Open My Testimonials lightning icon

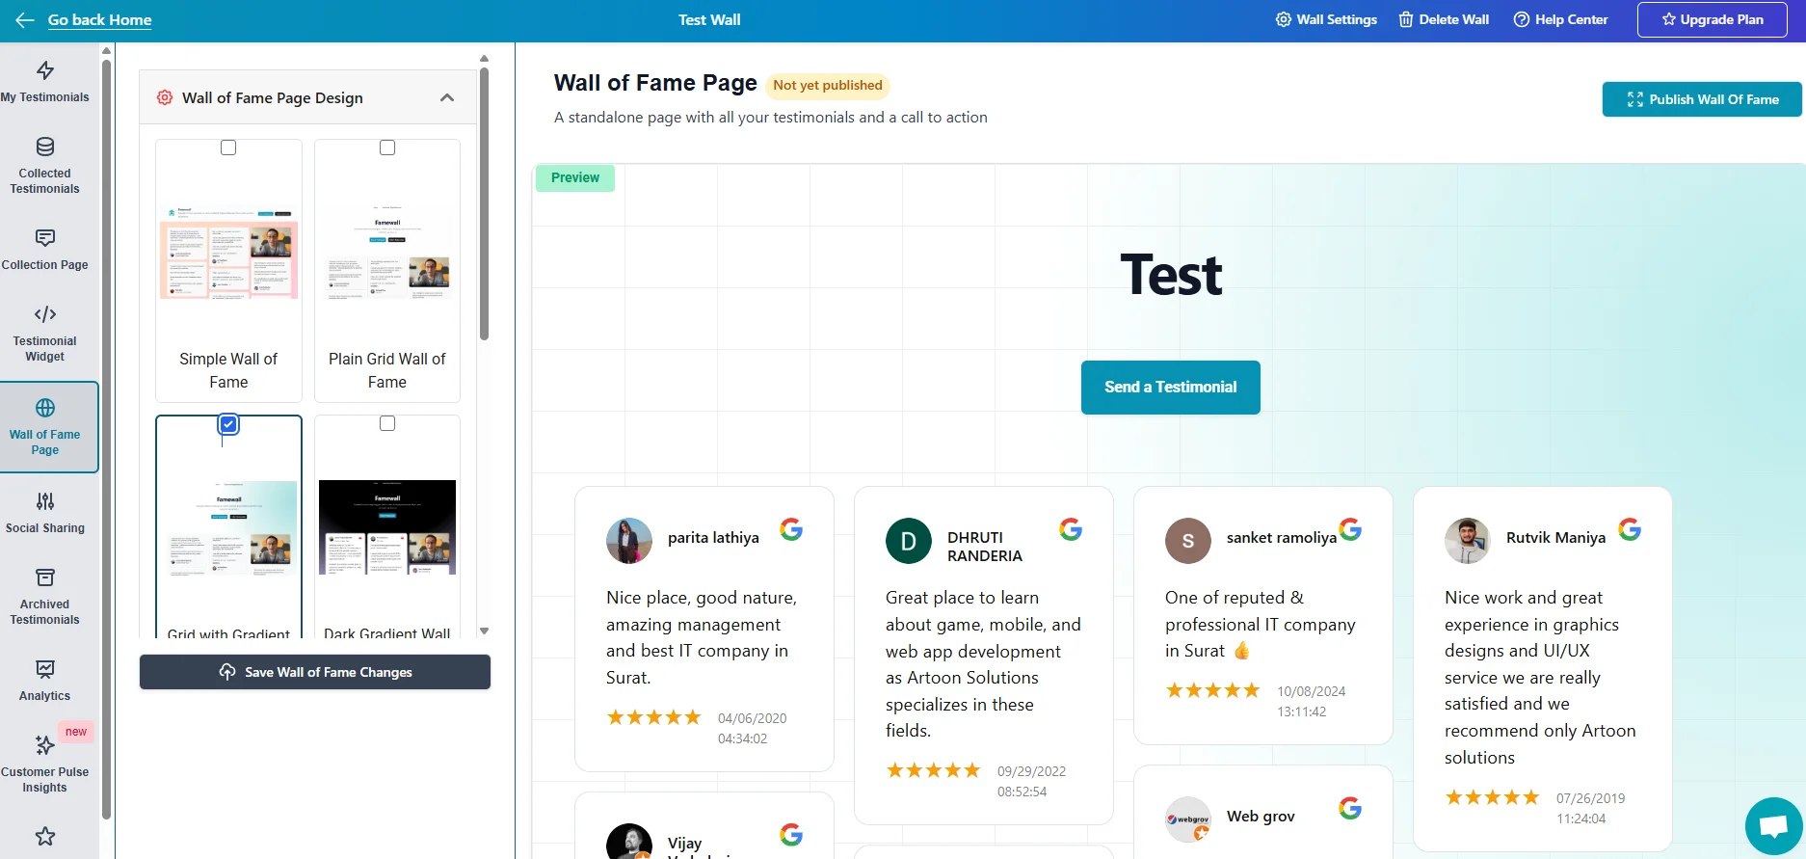pyautogui.click(x=45, y=70)
